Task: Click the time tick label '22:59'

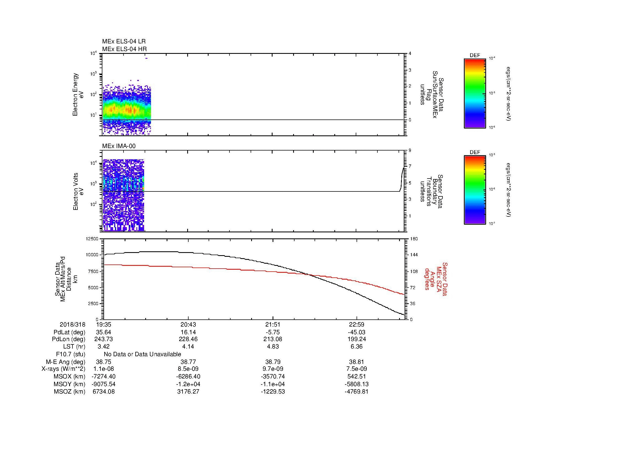Action: point(357,324)
